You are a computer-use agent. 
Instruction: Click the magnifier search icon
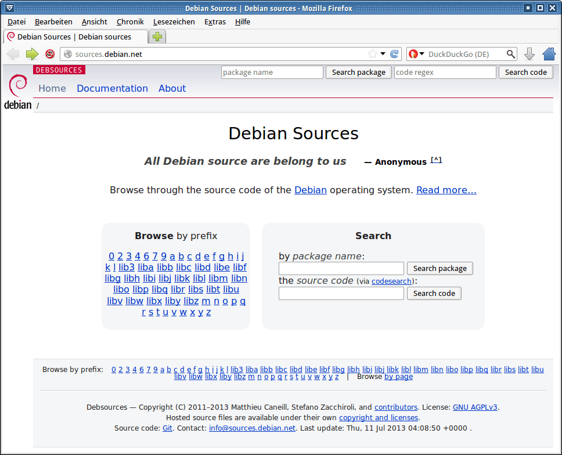click(x=511, y=54)
